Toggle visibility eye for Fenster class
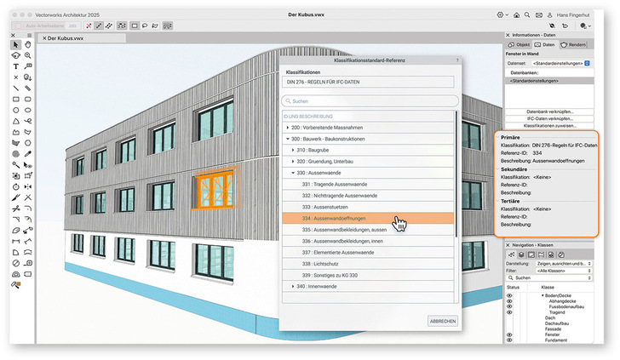This screenshot has height=360, width=620. (x=508, y=335)
